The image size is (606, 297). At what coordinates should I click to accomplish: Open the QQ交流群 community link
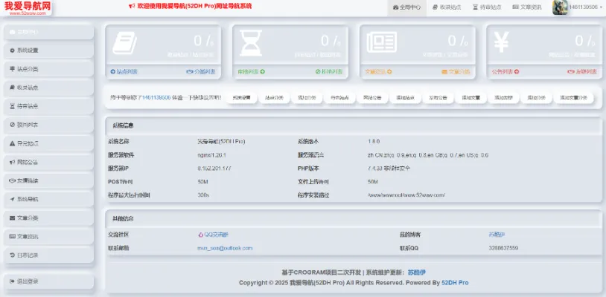(x=214, y=234)
